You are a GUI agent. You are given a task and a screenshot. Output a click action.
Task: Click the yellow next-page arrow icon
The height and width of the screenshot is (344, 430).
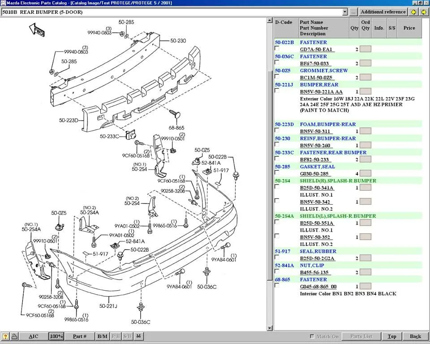click(423, 12)
